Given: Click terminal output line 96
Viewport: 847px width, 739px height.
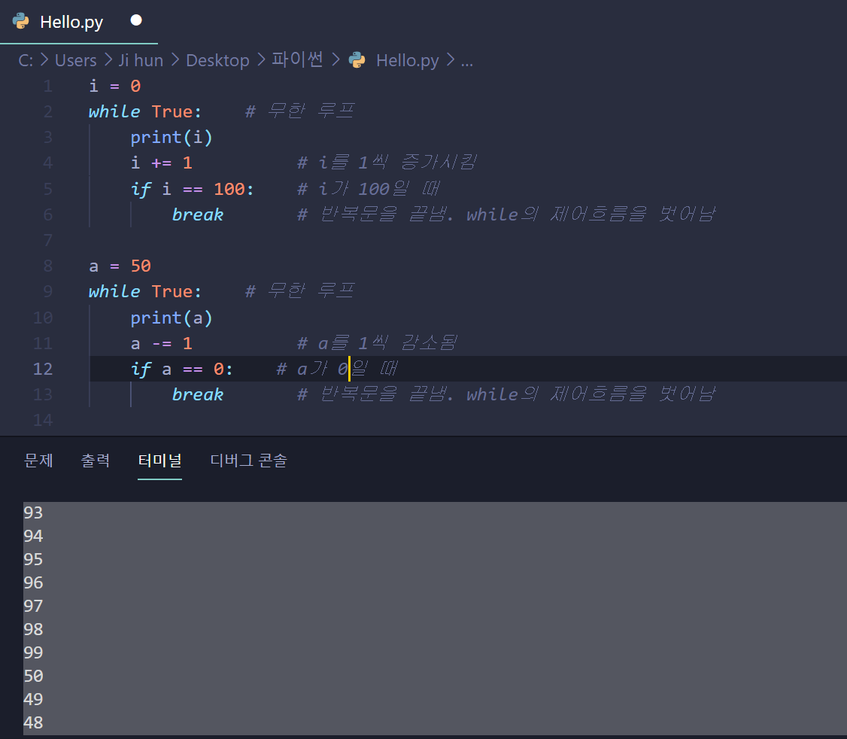Looking at the screenshot, I should (x=33, y=582).
